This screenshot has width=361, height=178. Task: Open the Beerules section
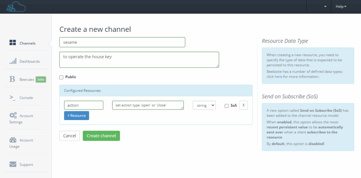pyautogui.click(x=26, y=79)
